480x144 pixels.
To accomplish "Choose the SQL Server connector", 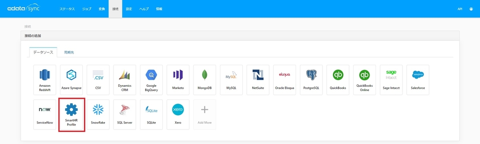I will pyautogui.click(x=125, y=114).
